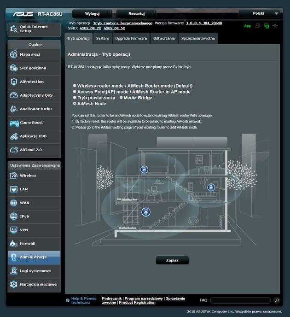Click the Game Boost gamepad icon
Image resolution: width=290 pixels, height=317 pixels.
14,123
